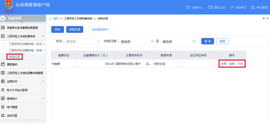This screenshot has height=131, width=270.
Task: Open the 状态 dropdown selector
Action: click(83, 41)
